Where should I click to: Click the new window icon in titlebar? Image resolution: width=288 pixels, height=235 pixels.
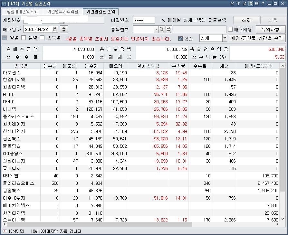pyautogui.click(x=250, y=4)
